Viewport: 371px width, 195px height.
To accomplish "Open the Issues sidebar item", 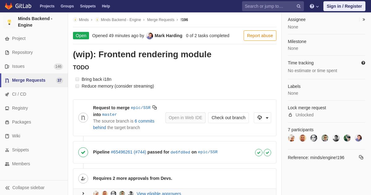I will (x=18, y=66).
